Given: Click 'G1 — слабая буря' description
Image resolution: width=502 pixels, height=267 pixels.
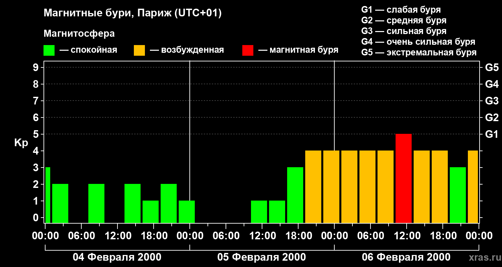Looking at the screenshot, I should [401, 10].
